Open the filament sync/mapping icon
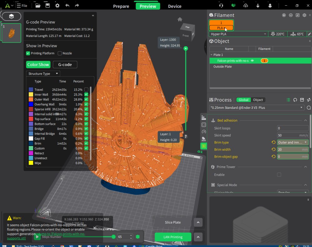 point(297,15)
